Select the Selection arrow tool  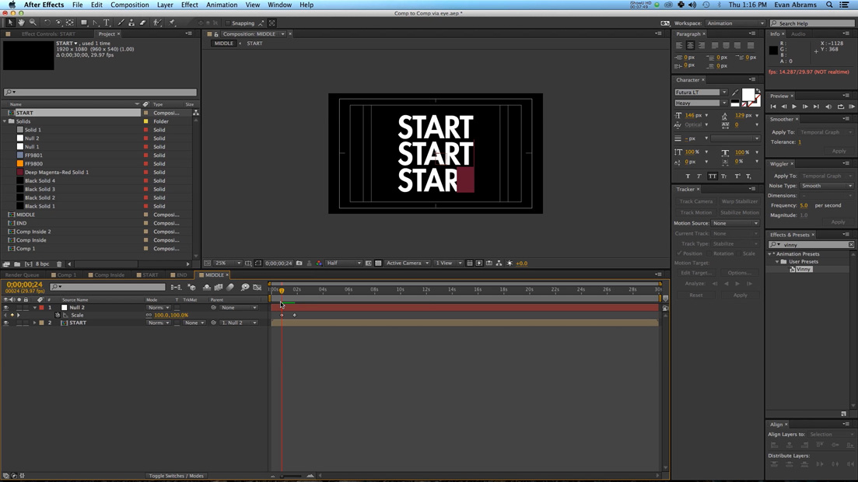click(10, 23)
